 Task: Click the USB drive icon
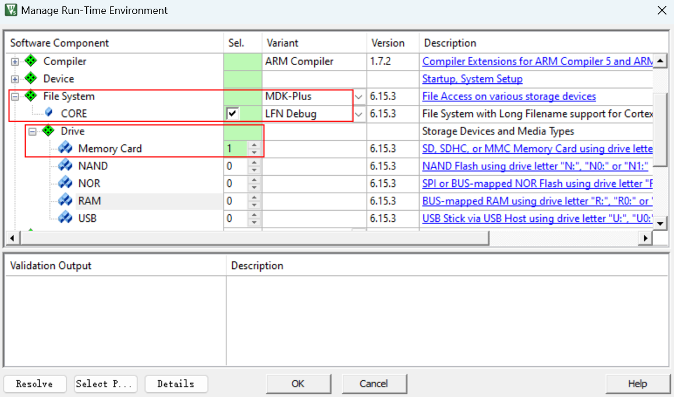(66, 218)
